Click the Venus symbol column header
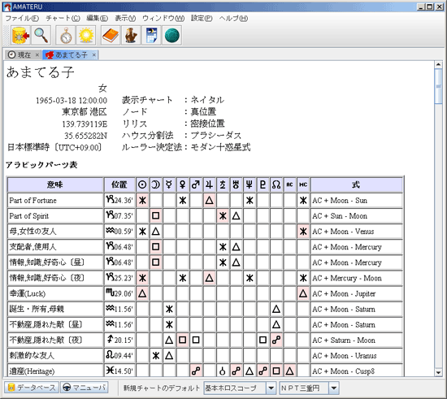The height and width of the screenshot is (399, 447). point(182,184)
